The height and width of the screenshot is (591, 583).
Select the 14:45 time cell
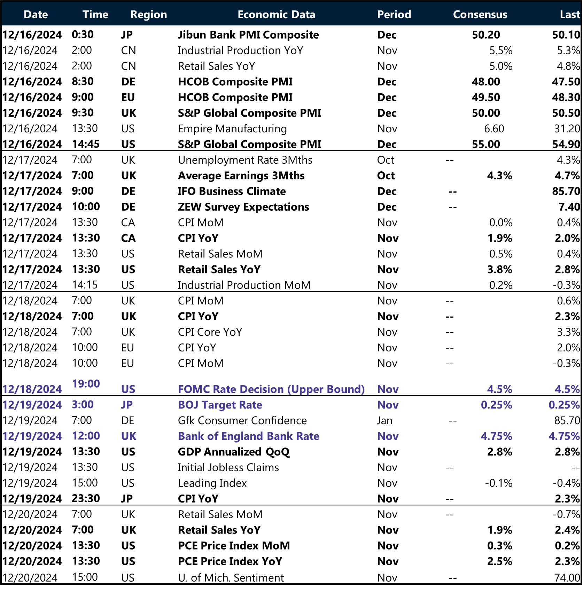[x=86, y=144]
